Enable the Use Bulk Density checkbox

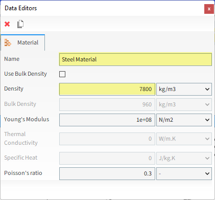coord(62,74)
